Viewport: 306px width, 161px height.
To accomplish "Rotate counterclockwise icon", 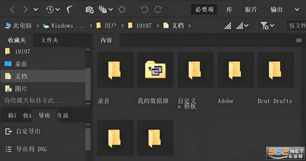I will 144,9.
